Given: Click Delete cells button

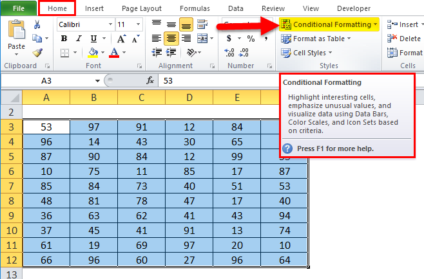Looking at the screenshot, I should pos(404,39).
